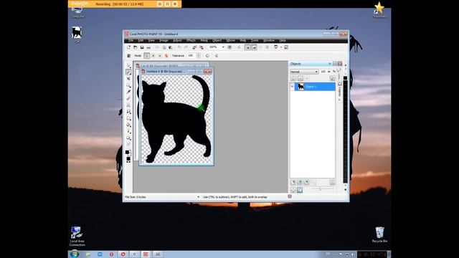Open the zoom level dropdown
The height and width of the screenshot is (258, 459).
(223, 47)
